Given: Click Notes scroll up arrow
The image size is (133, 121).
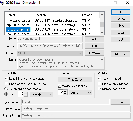Looking at the screenshot, I should [102, 60].
